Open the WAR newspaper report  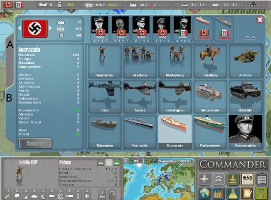coord(247,179)
